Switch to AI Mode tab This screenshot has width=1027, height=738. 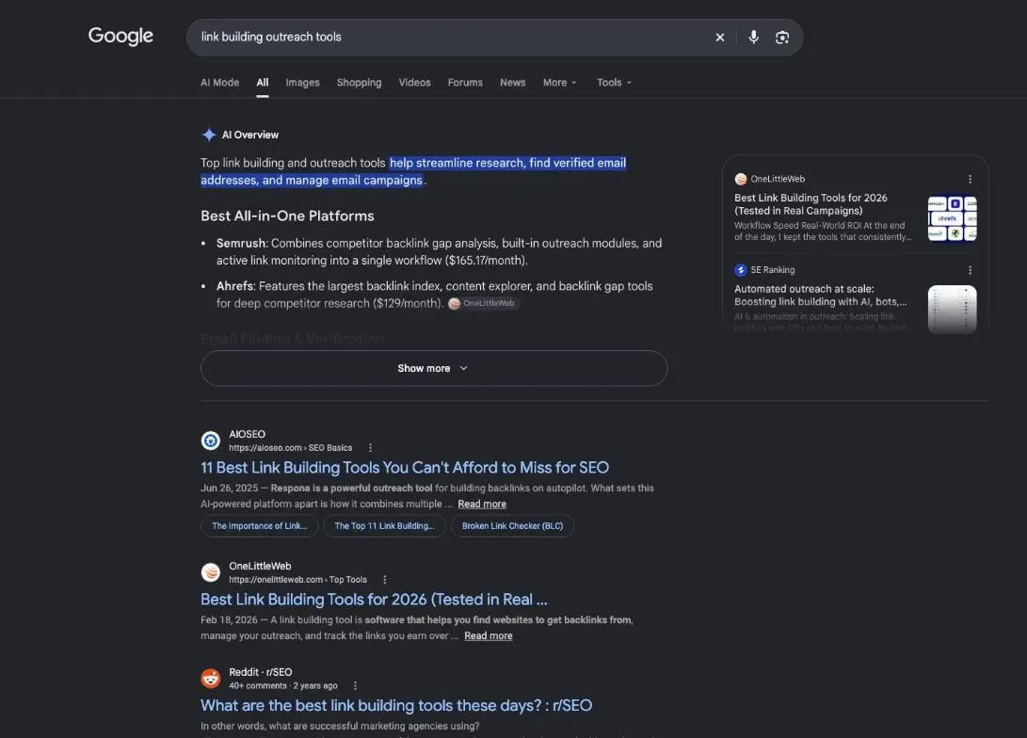pyautogui.click(x=219, y=83)
